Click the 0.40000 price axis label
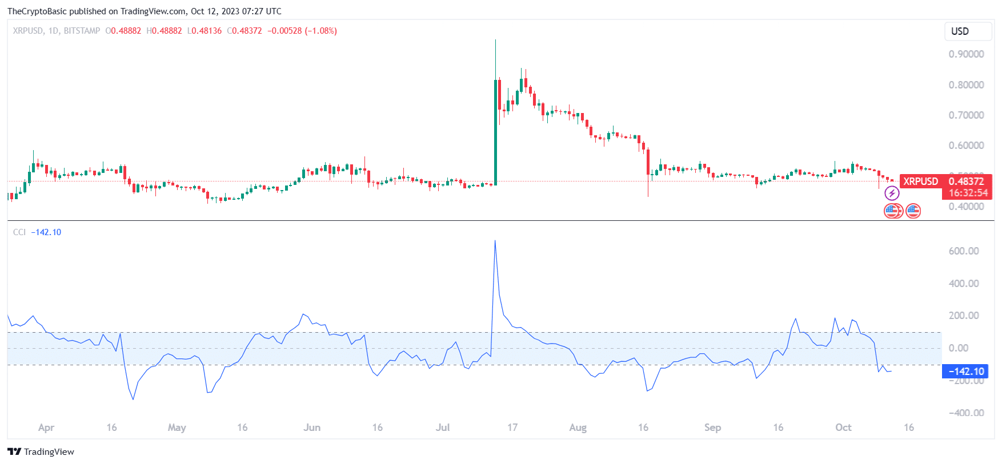The width and height of the screenshot is (1002, 464). coord(966,207)
